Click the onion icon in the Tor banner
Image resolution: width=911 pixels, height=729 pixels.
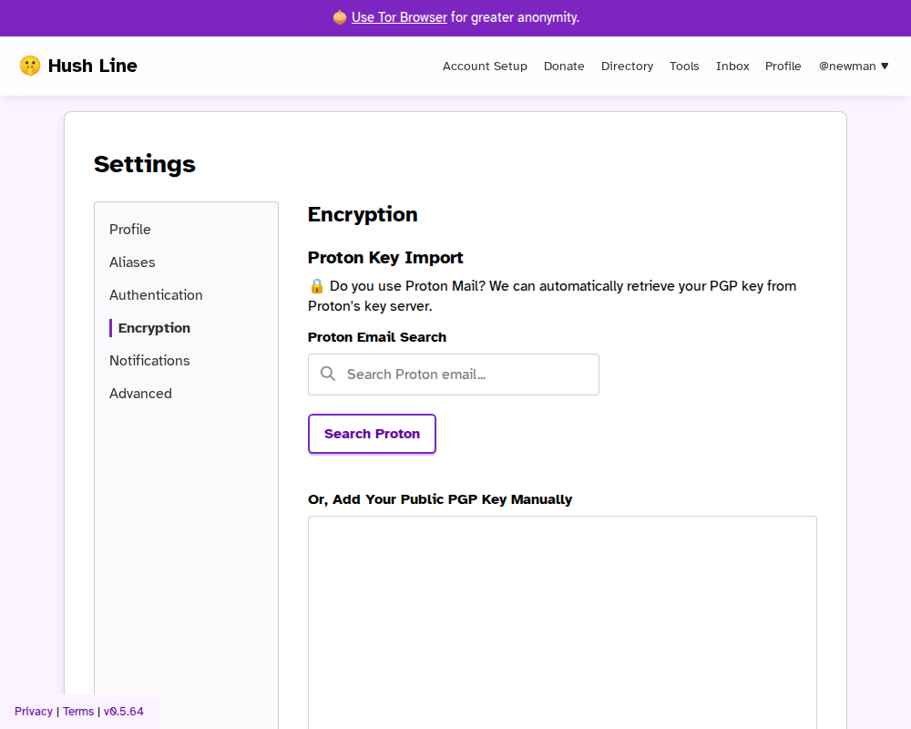[339, 17]
